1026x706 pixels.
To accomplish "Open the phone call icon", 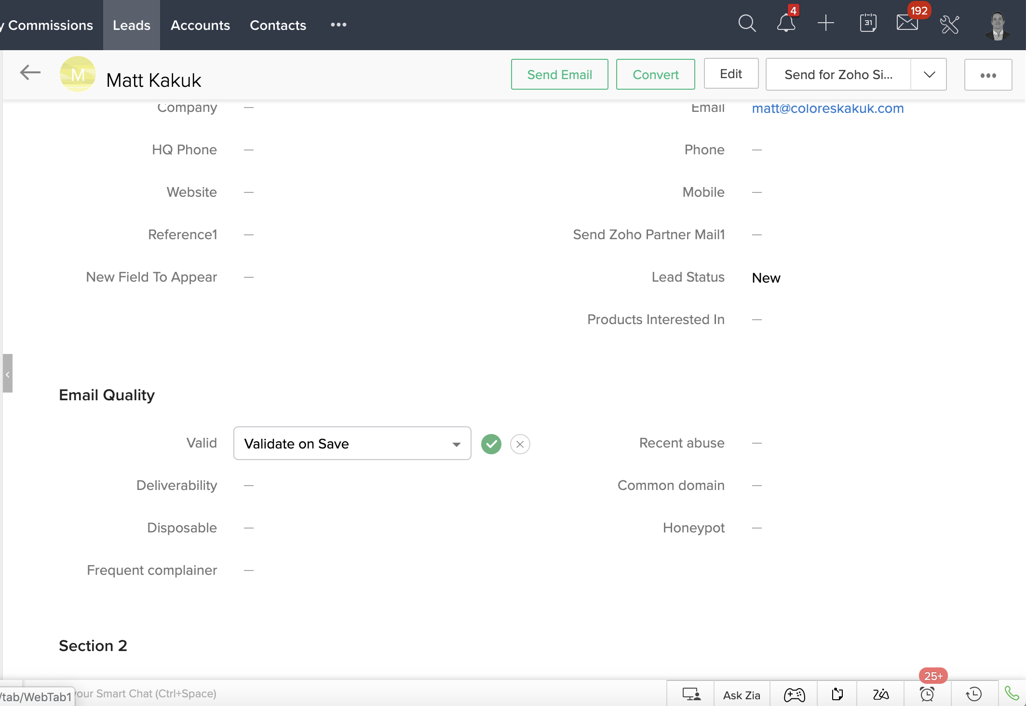I will pyautogui.click(x=1012, y=693).
